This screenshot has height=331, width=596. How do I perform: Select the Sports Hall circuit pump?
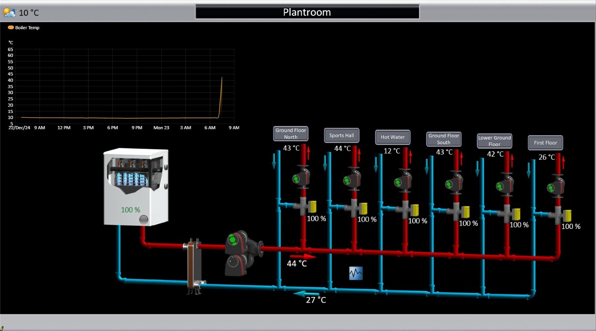[351, 180]
